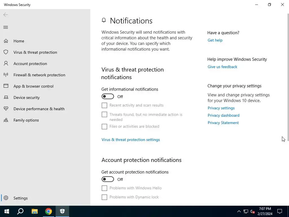Click Account protection notifications heading
This screenshot has height=217, width=289.
(x=141, y=160)
